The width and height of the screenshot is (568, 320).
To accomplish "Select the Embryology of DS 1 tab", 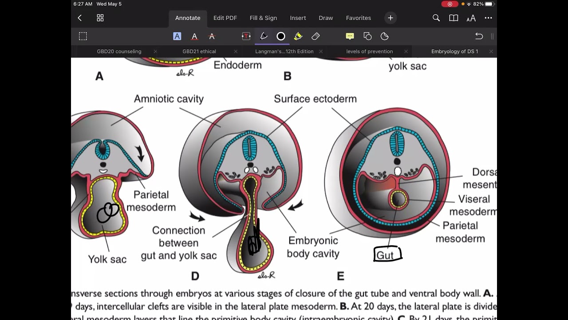I will [455, 52].
